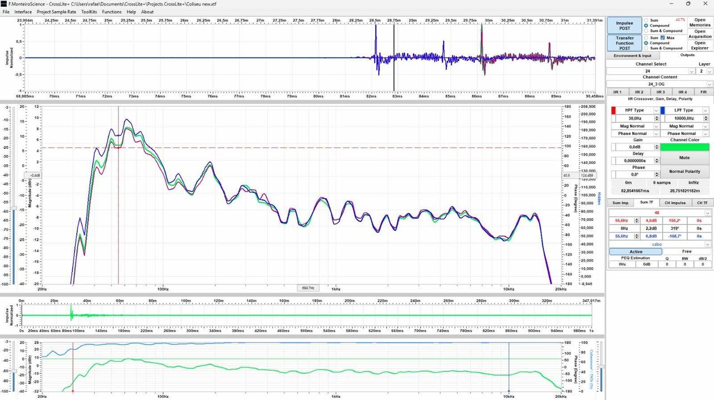Open the About menu
Screen dimensions: 714x400
pos(147,12)
